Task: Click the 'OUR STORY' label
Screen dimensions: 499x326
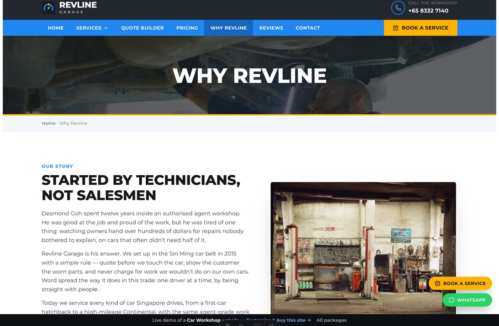Action: pyautogui.click(x=57, y=166)
